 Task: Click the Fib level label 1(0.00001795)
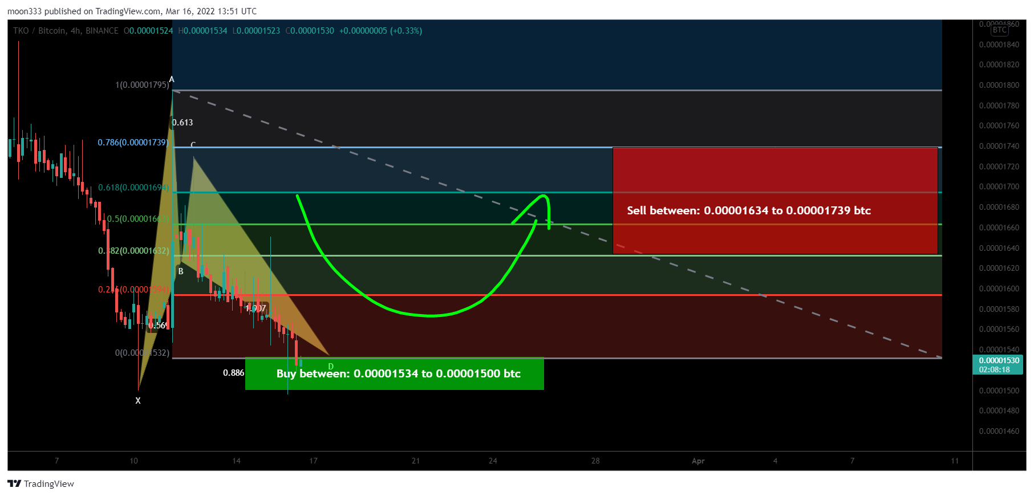pyautogui.click(x=142, y=85)
